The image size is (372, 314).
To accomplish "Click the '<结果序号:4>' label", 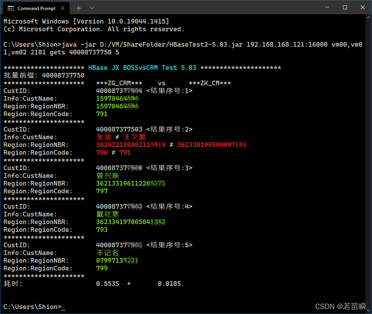I will click(x=169, y=206).
